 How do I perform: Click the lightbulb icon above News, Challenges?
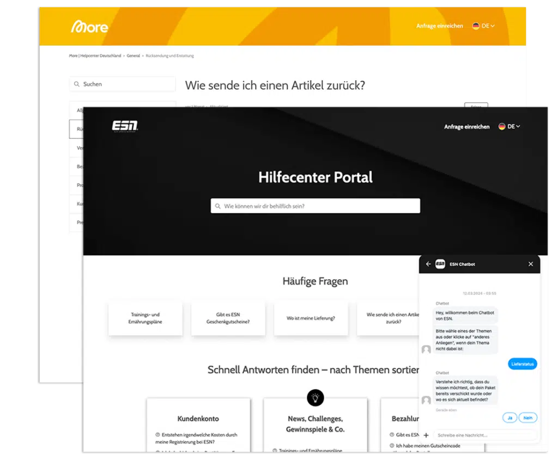[316, 398]
